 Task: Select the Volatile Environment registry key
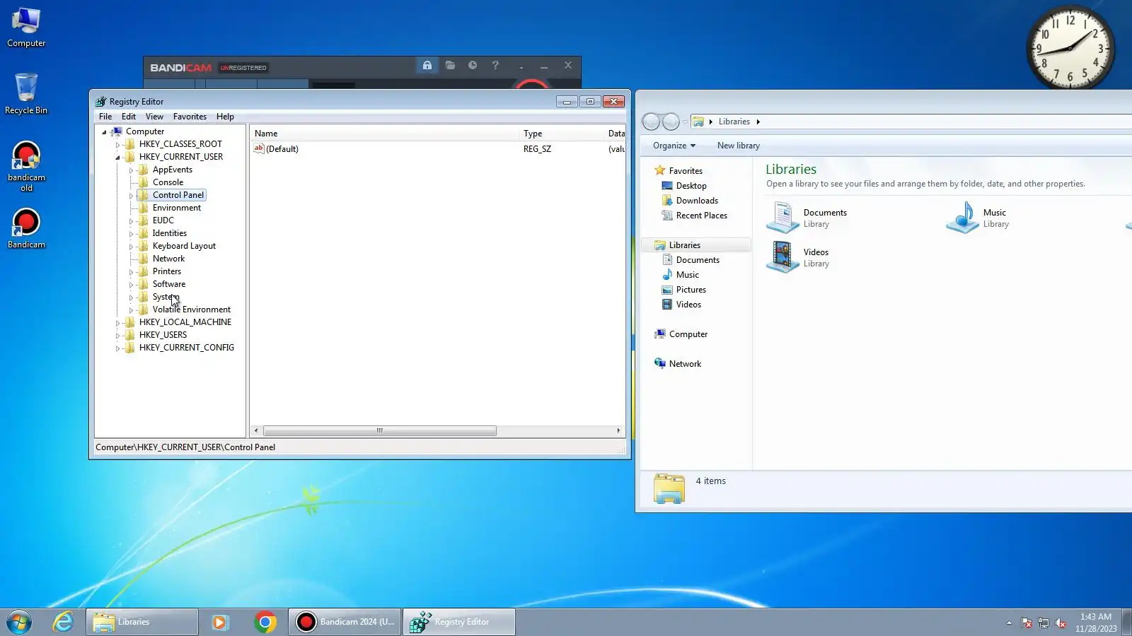pyautogui.click(x=192, y=310)
